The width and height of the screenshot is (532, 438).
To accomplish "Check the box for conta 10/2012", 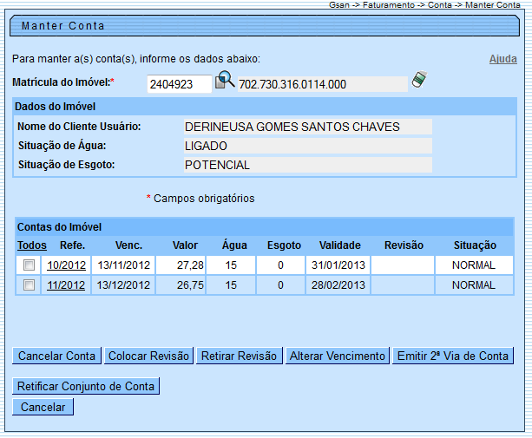I will tap(29, 265).
